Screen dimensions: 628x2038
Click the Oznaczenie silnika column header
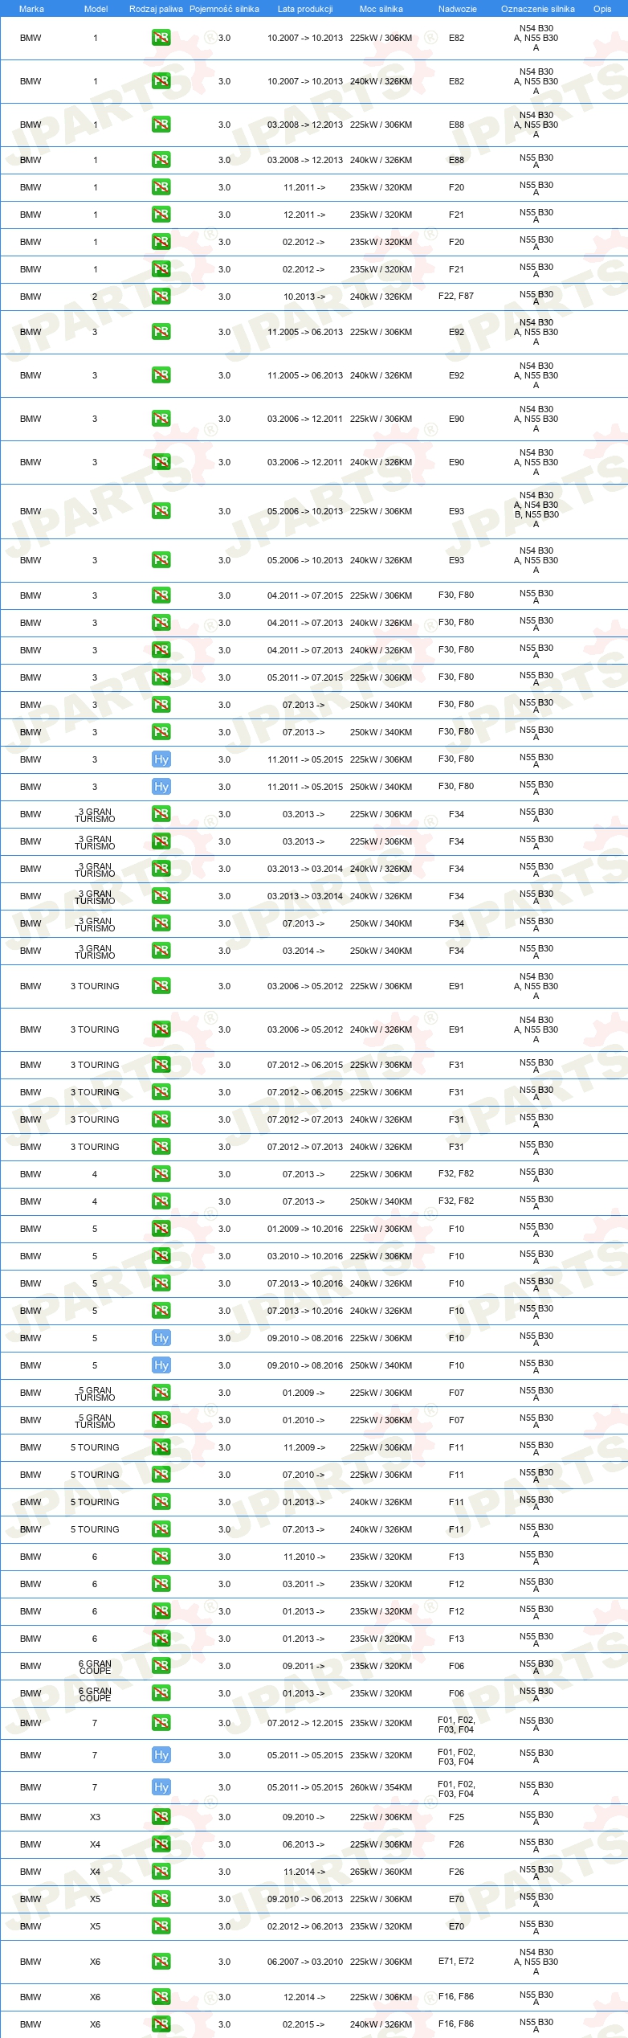pos(538,9)
